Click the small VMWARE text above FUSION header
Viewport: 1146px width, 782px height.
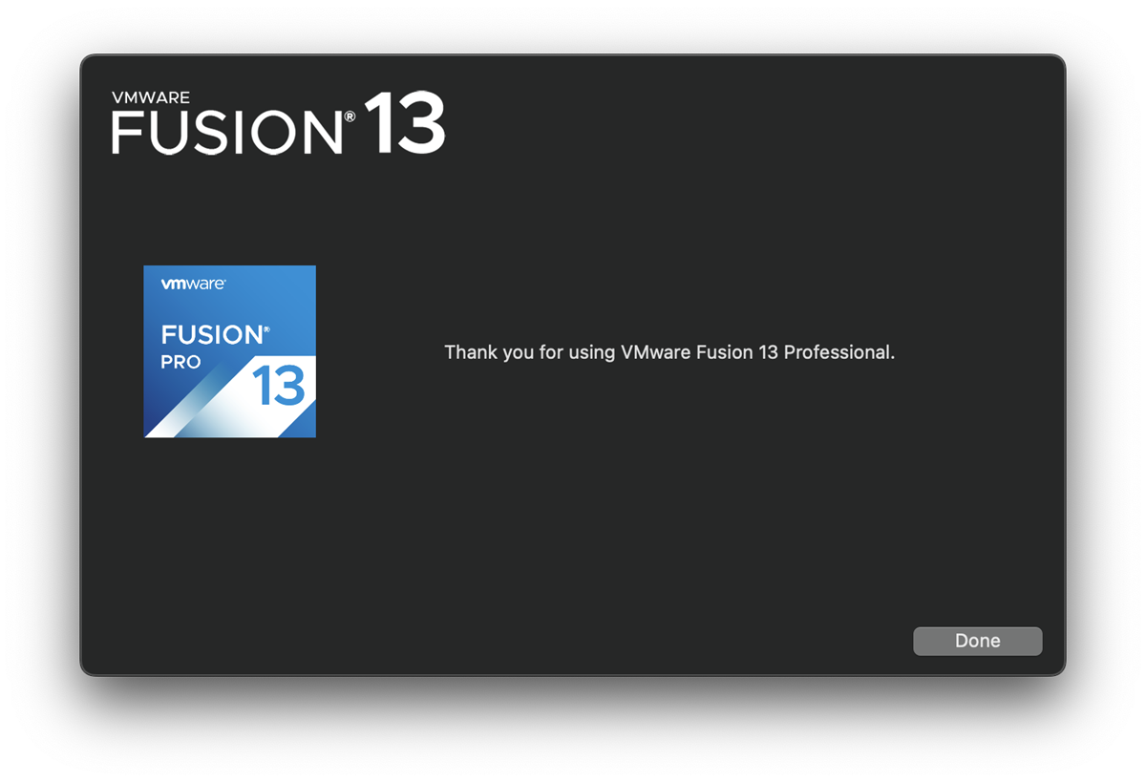point(151,96)
